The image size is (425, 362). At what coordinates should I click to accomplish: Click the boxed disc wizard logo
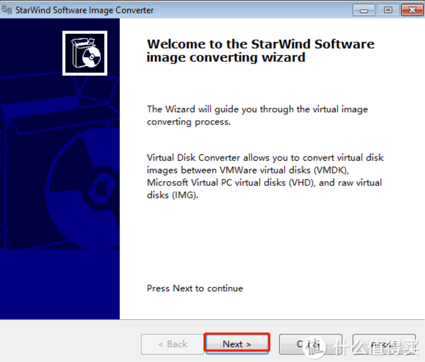85,53
